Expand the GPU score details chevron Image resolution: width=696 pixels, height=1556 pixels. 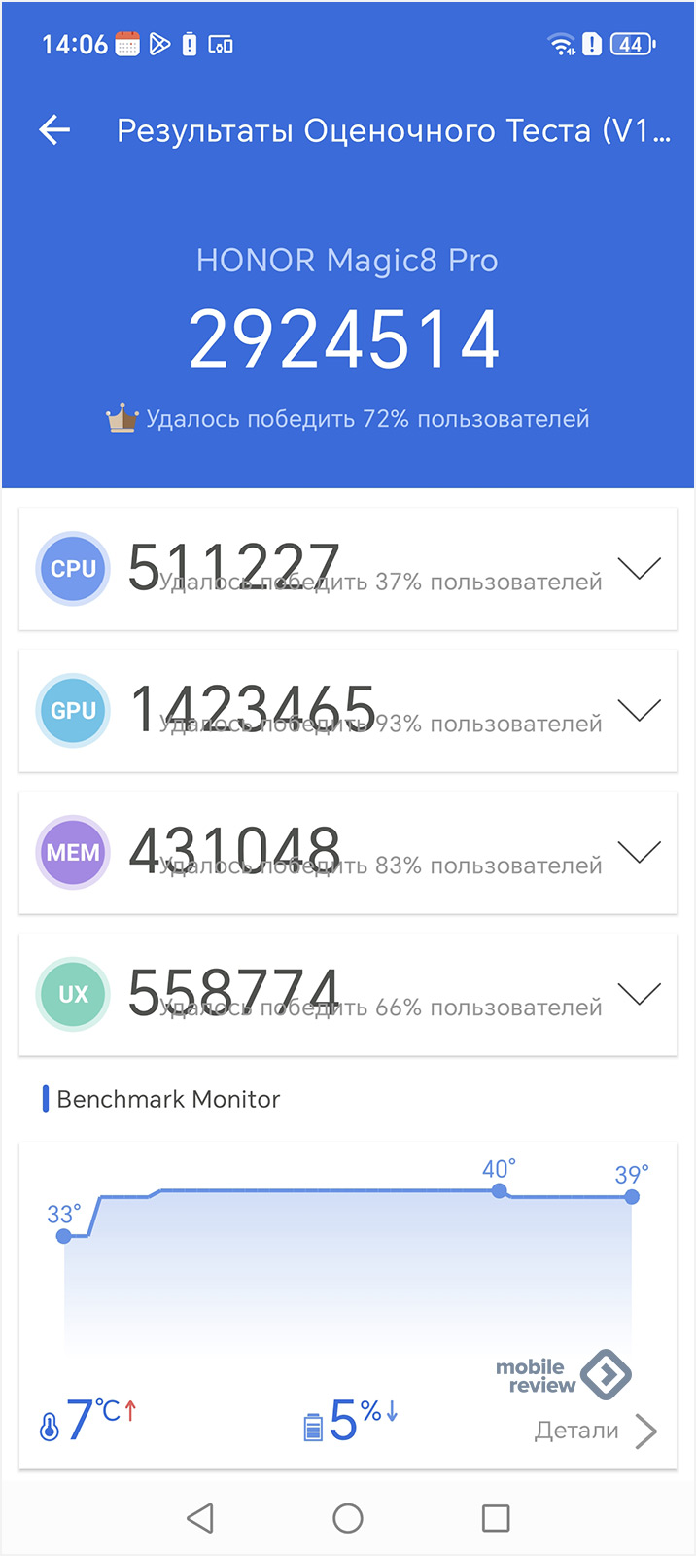tap(639, 711)
